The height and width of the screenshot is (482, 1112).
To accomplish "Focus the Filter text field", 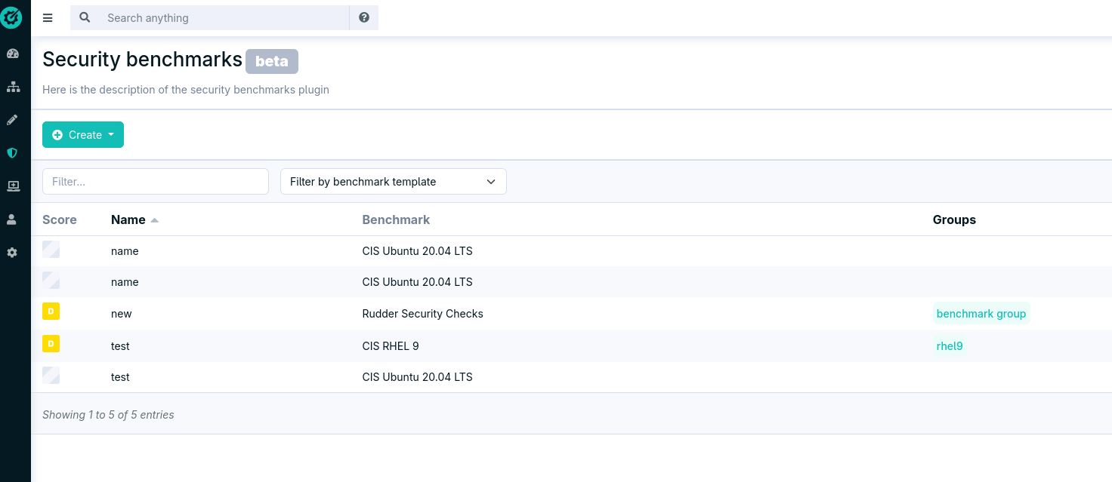I will click(x=156, y=182).
